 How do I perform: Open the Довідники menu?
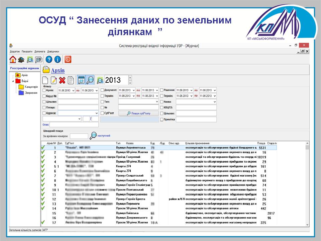click(53, 52)
